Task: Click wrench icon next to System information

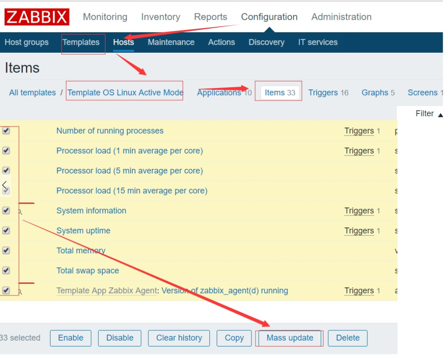Action: (20, 212)
